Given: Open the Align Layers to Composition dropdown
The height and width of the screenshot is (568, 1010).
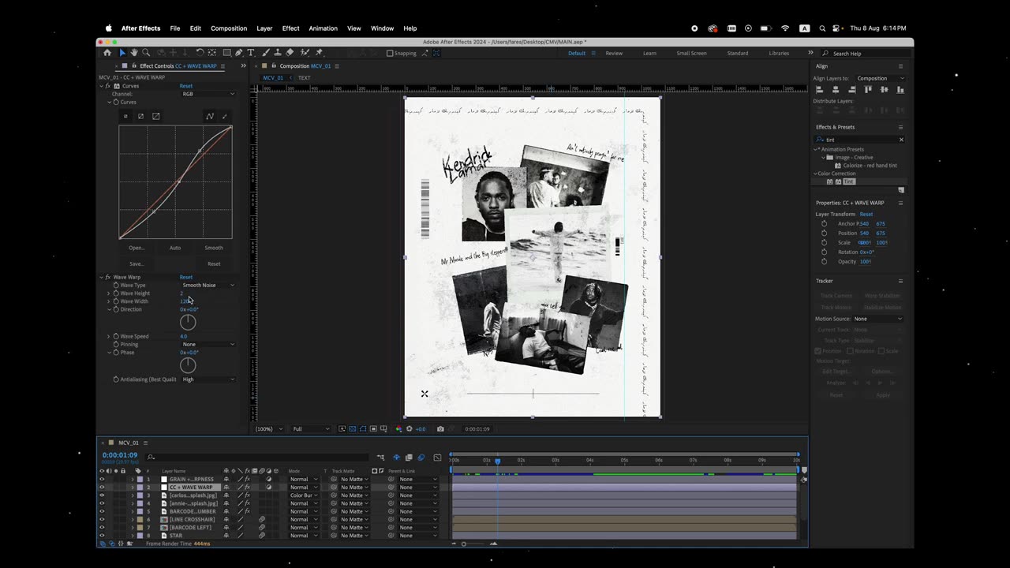Looking at the screenshot, I should [880, 78].
